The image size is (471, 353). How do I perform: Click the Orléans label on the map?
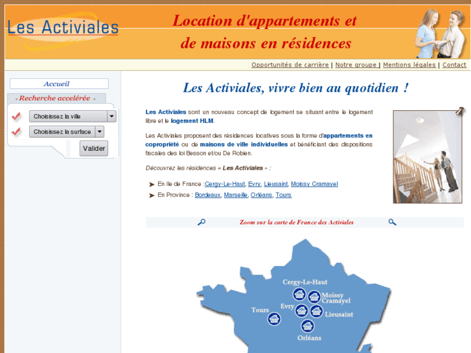(310, 338)
